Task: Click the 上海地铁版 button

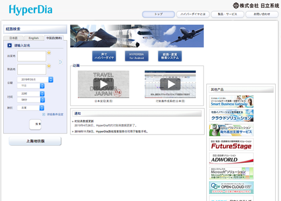Action: tap(35, 141)
